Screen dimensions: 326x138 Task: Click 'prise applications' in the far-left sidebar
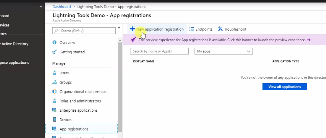(14, 62)
